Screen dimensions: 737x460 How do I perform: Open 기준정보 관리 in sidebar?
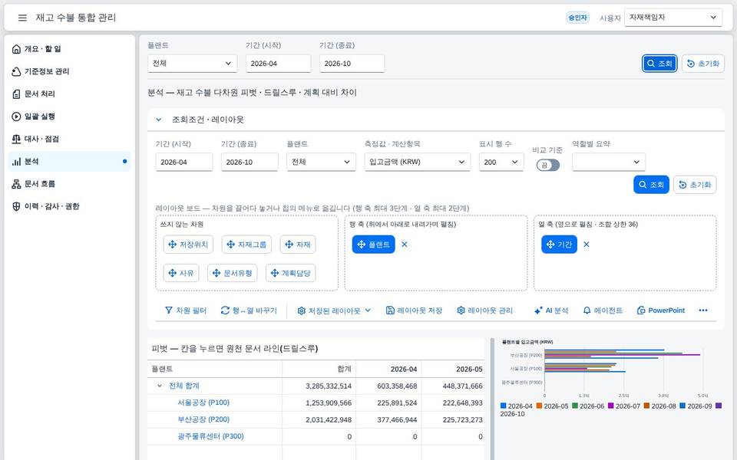tap(70, 71)
